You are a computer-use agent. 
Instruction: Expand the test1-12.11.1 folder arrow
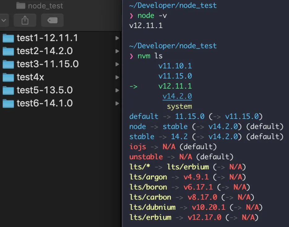click(x=117, y=38)
